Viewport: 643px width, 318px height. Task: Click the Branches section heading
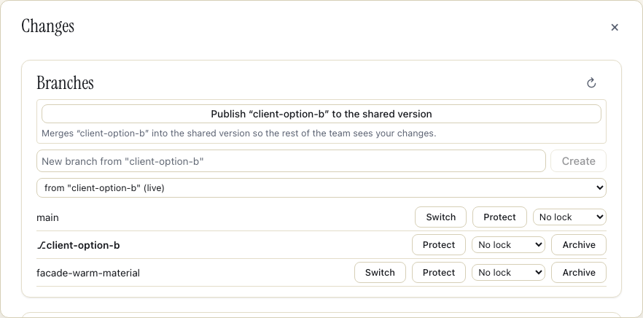tap(65, 83)
